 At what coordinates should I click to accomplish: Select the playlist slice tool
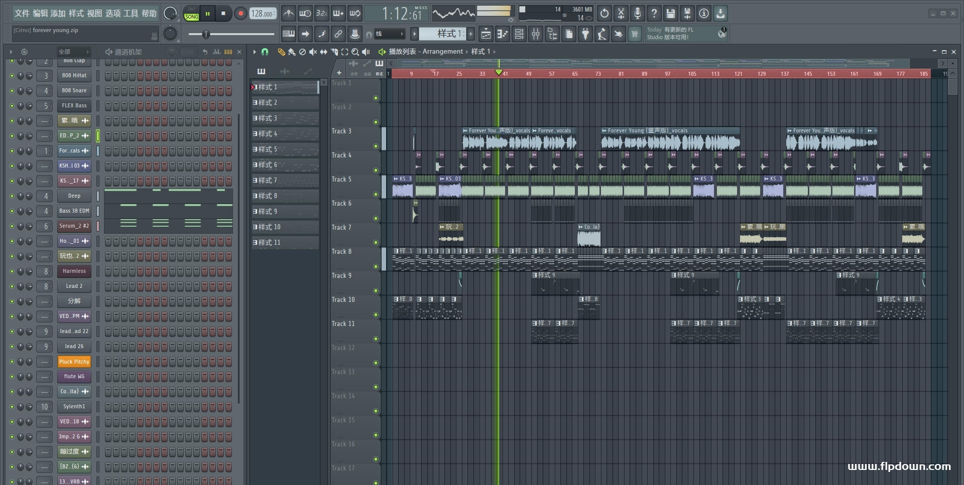tap(334, 52)
